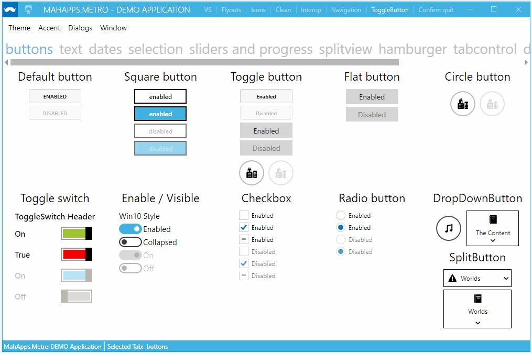Viewport: 532px width, 354px height.
Task: Click VS in the title bar
Action: [208, 10]
